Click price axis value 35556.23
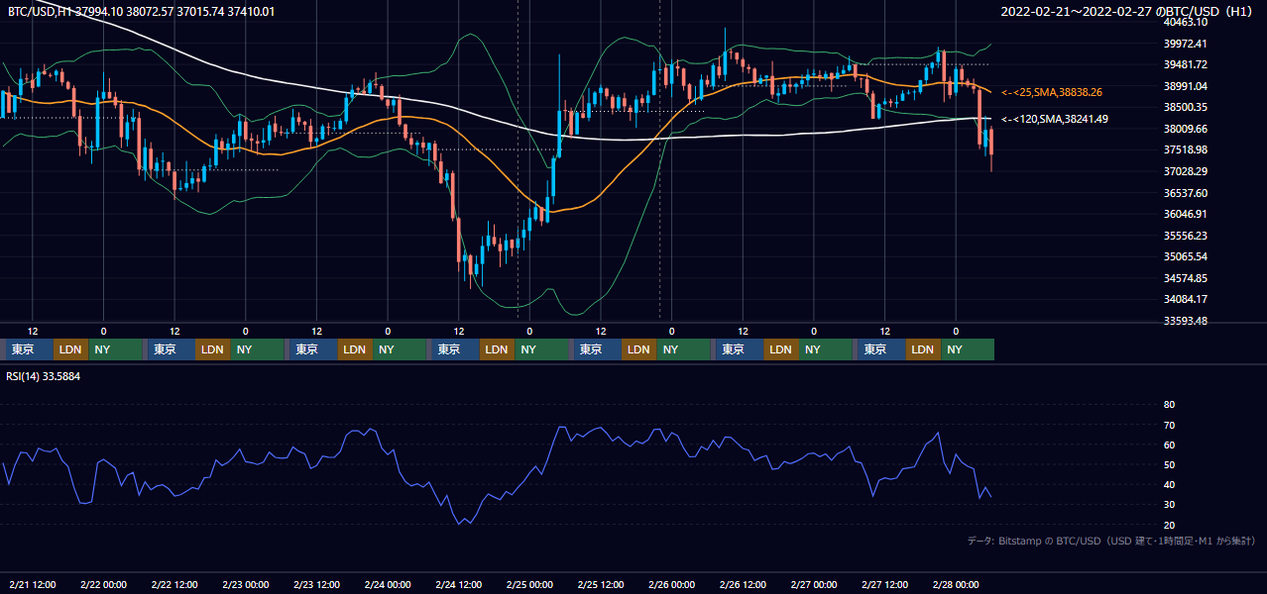 [x=1185, y=236]
